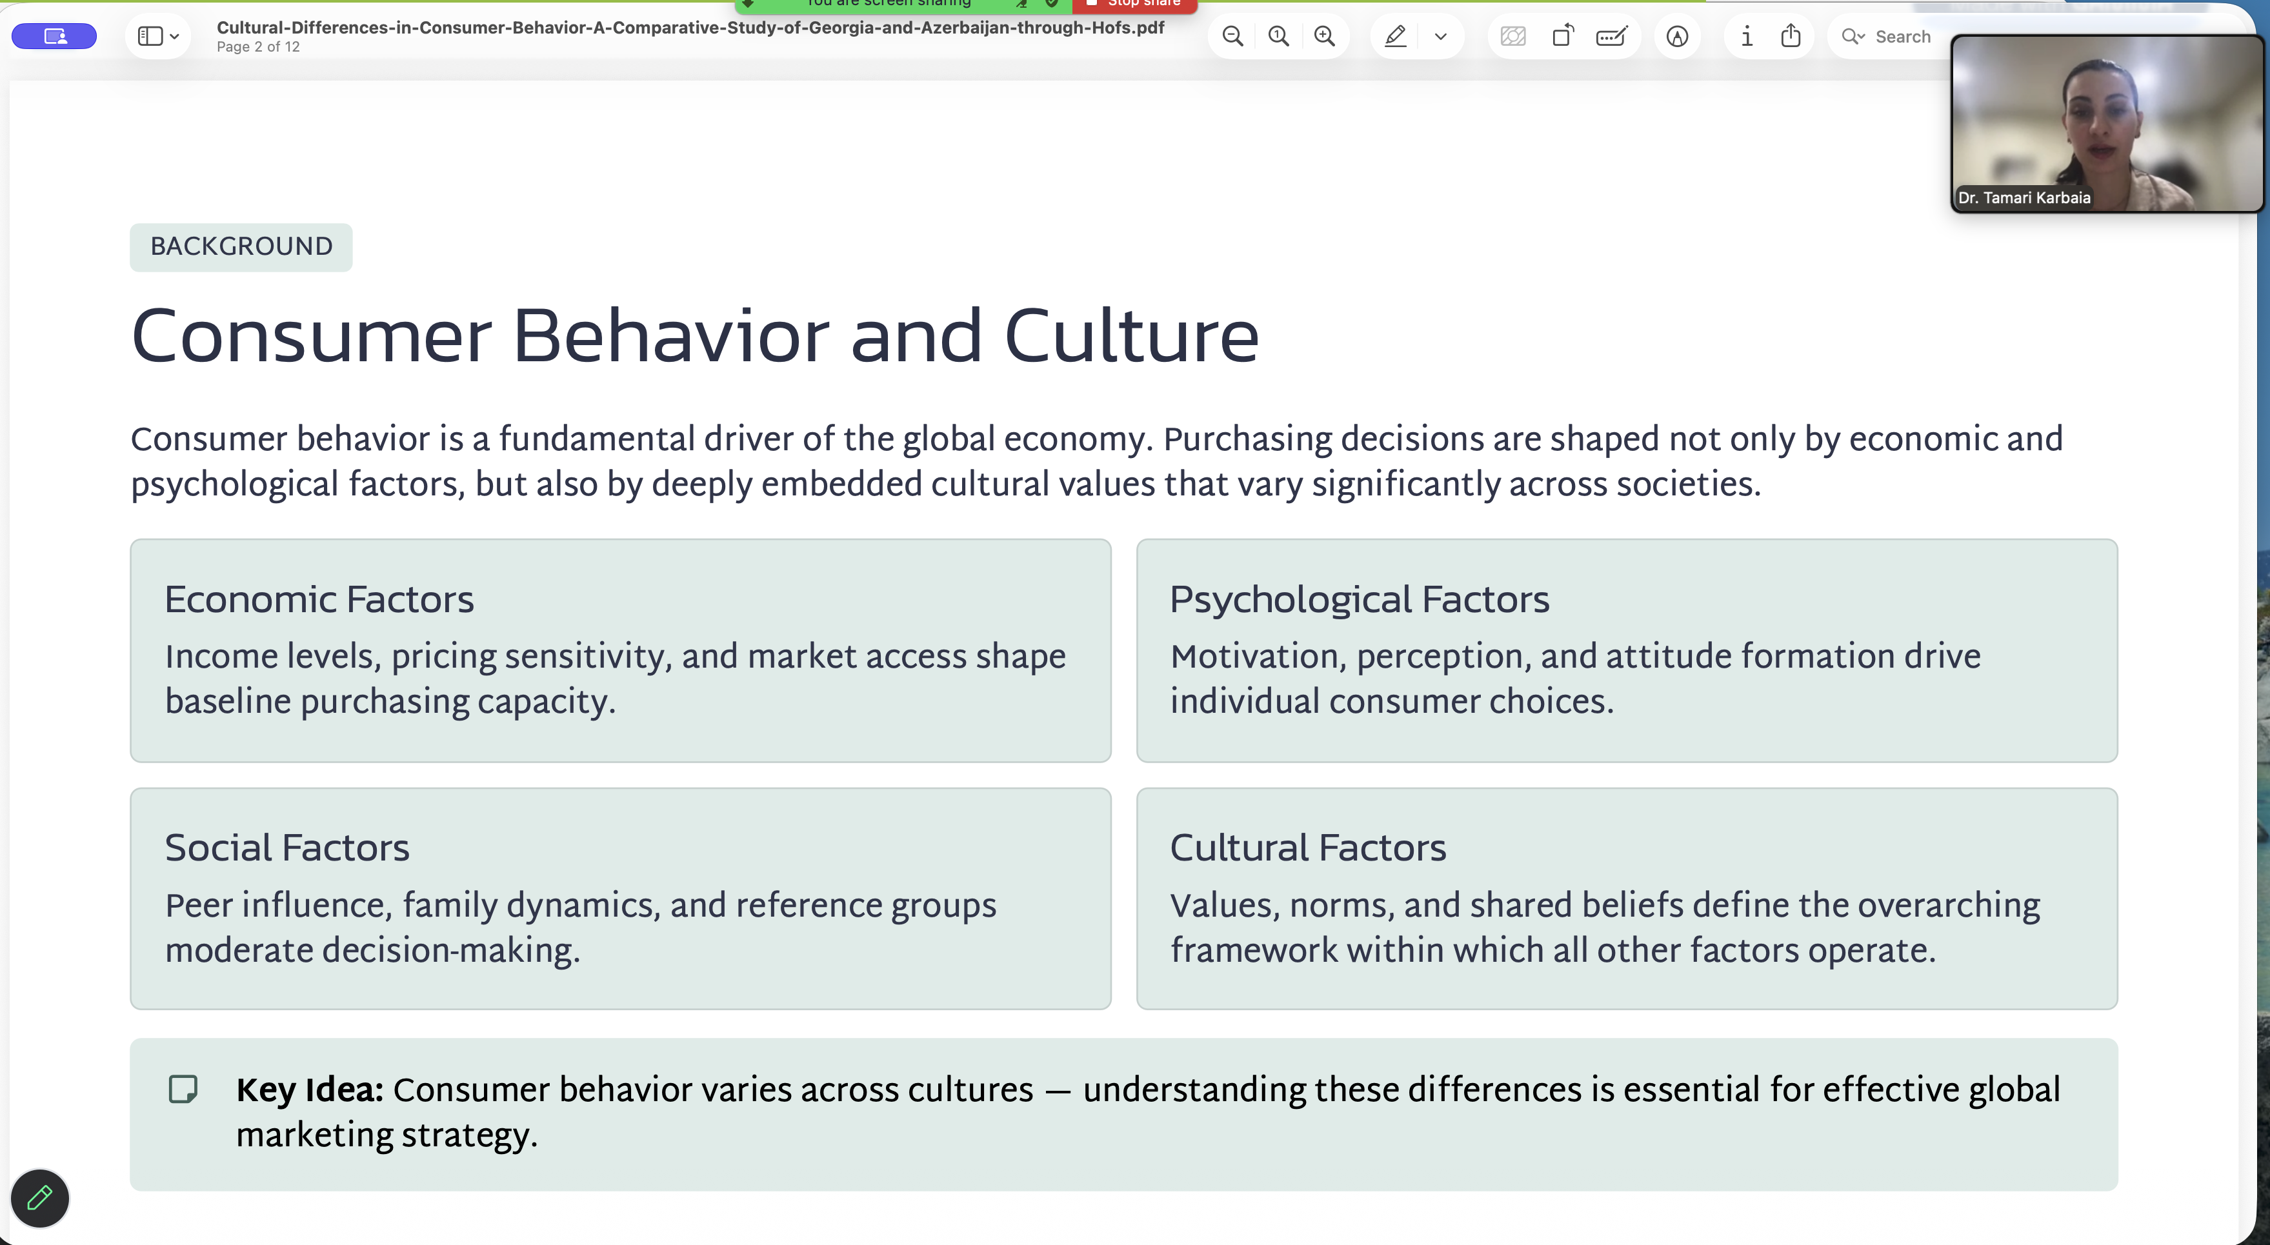2270x1245 pixels.
Task: Click the redact selection tool icon
Action: pos(1513,36)
